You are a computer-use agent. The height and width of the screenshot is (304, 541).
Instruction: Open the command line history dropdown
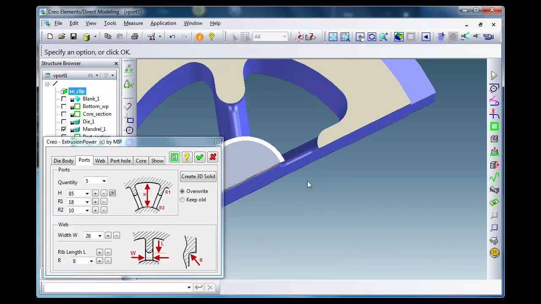(x=189, y=288)
